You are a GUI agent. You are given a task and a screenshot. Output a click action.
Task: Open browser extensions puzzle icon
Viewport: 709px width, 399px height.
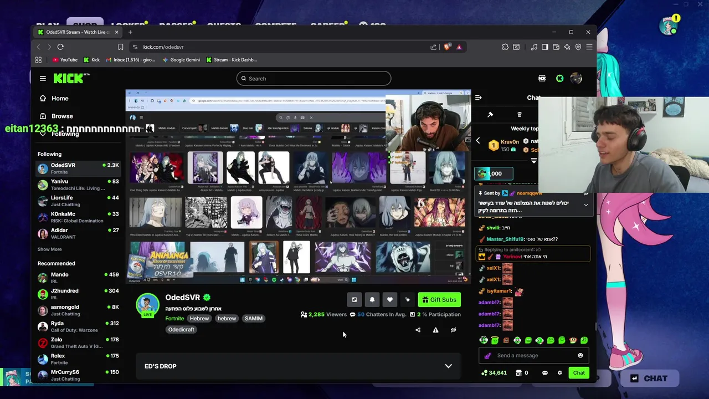pos(505,47)
